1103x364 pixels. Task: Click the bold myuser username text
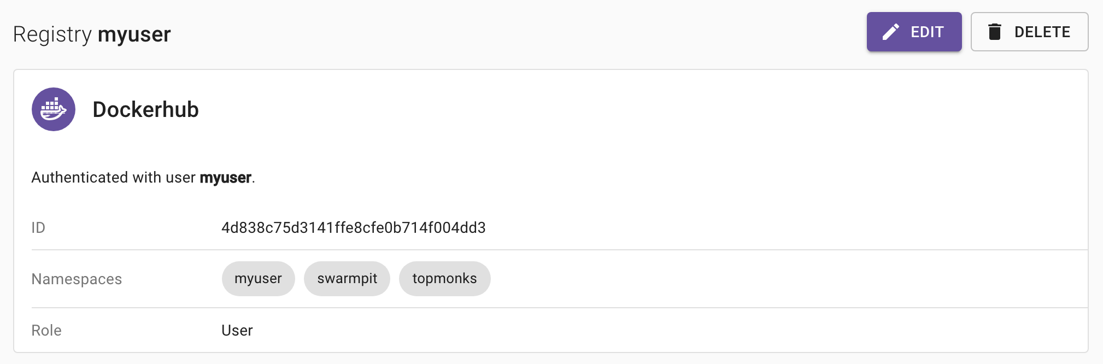pyautogui.click(x=225, y=177)
